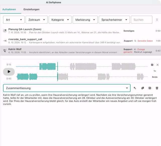Click the 0:13 current time label
Viewport: 161px width, 146px height.
(x=9, y=64)
